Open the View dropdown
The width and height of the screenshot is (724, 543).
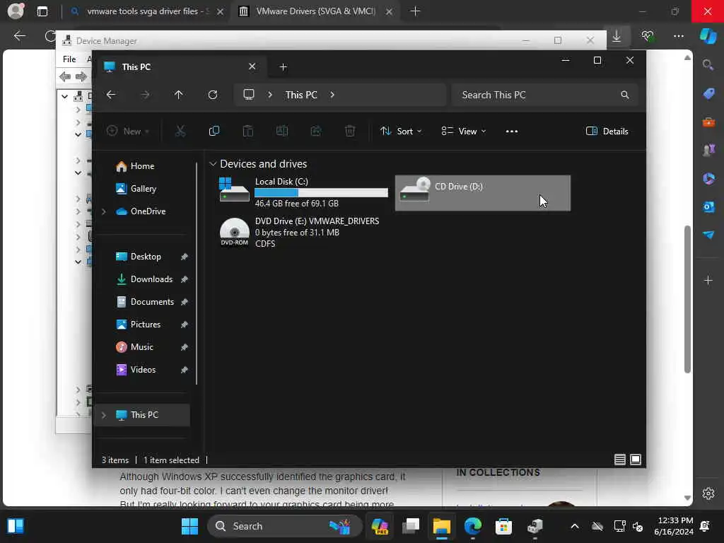(464, 131)
